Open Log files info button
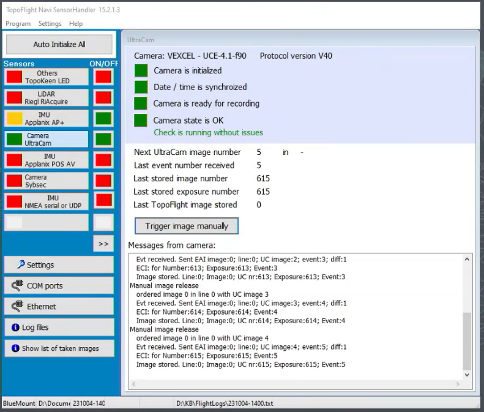484x412 pixels. point(59,328)
